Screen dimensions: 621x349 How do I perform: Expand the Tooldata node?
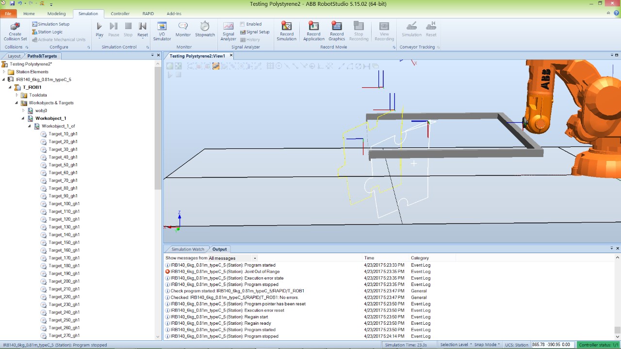(x=16, y=95)
